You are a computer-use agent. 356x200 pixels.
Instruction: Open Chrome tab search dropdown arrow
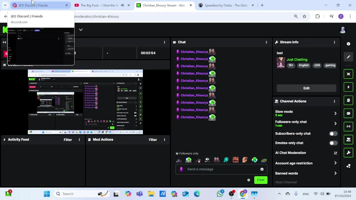(x=5, y=5)
